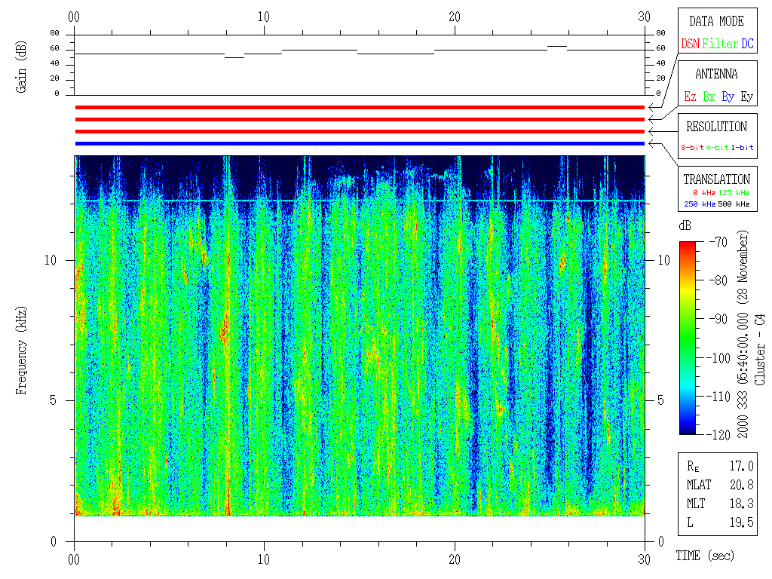The image size is (772, 579).
Task: Click the TIME (sec) axis label
Action: coord(706,556)
